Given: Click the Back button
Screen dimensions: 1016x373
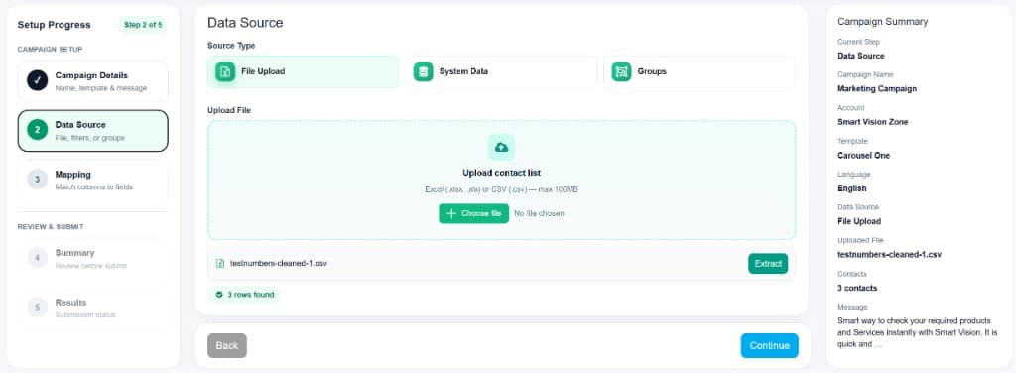Looking at the screenshot, I should (227, 346).
